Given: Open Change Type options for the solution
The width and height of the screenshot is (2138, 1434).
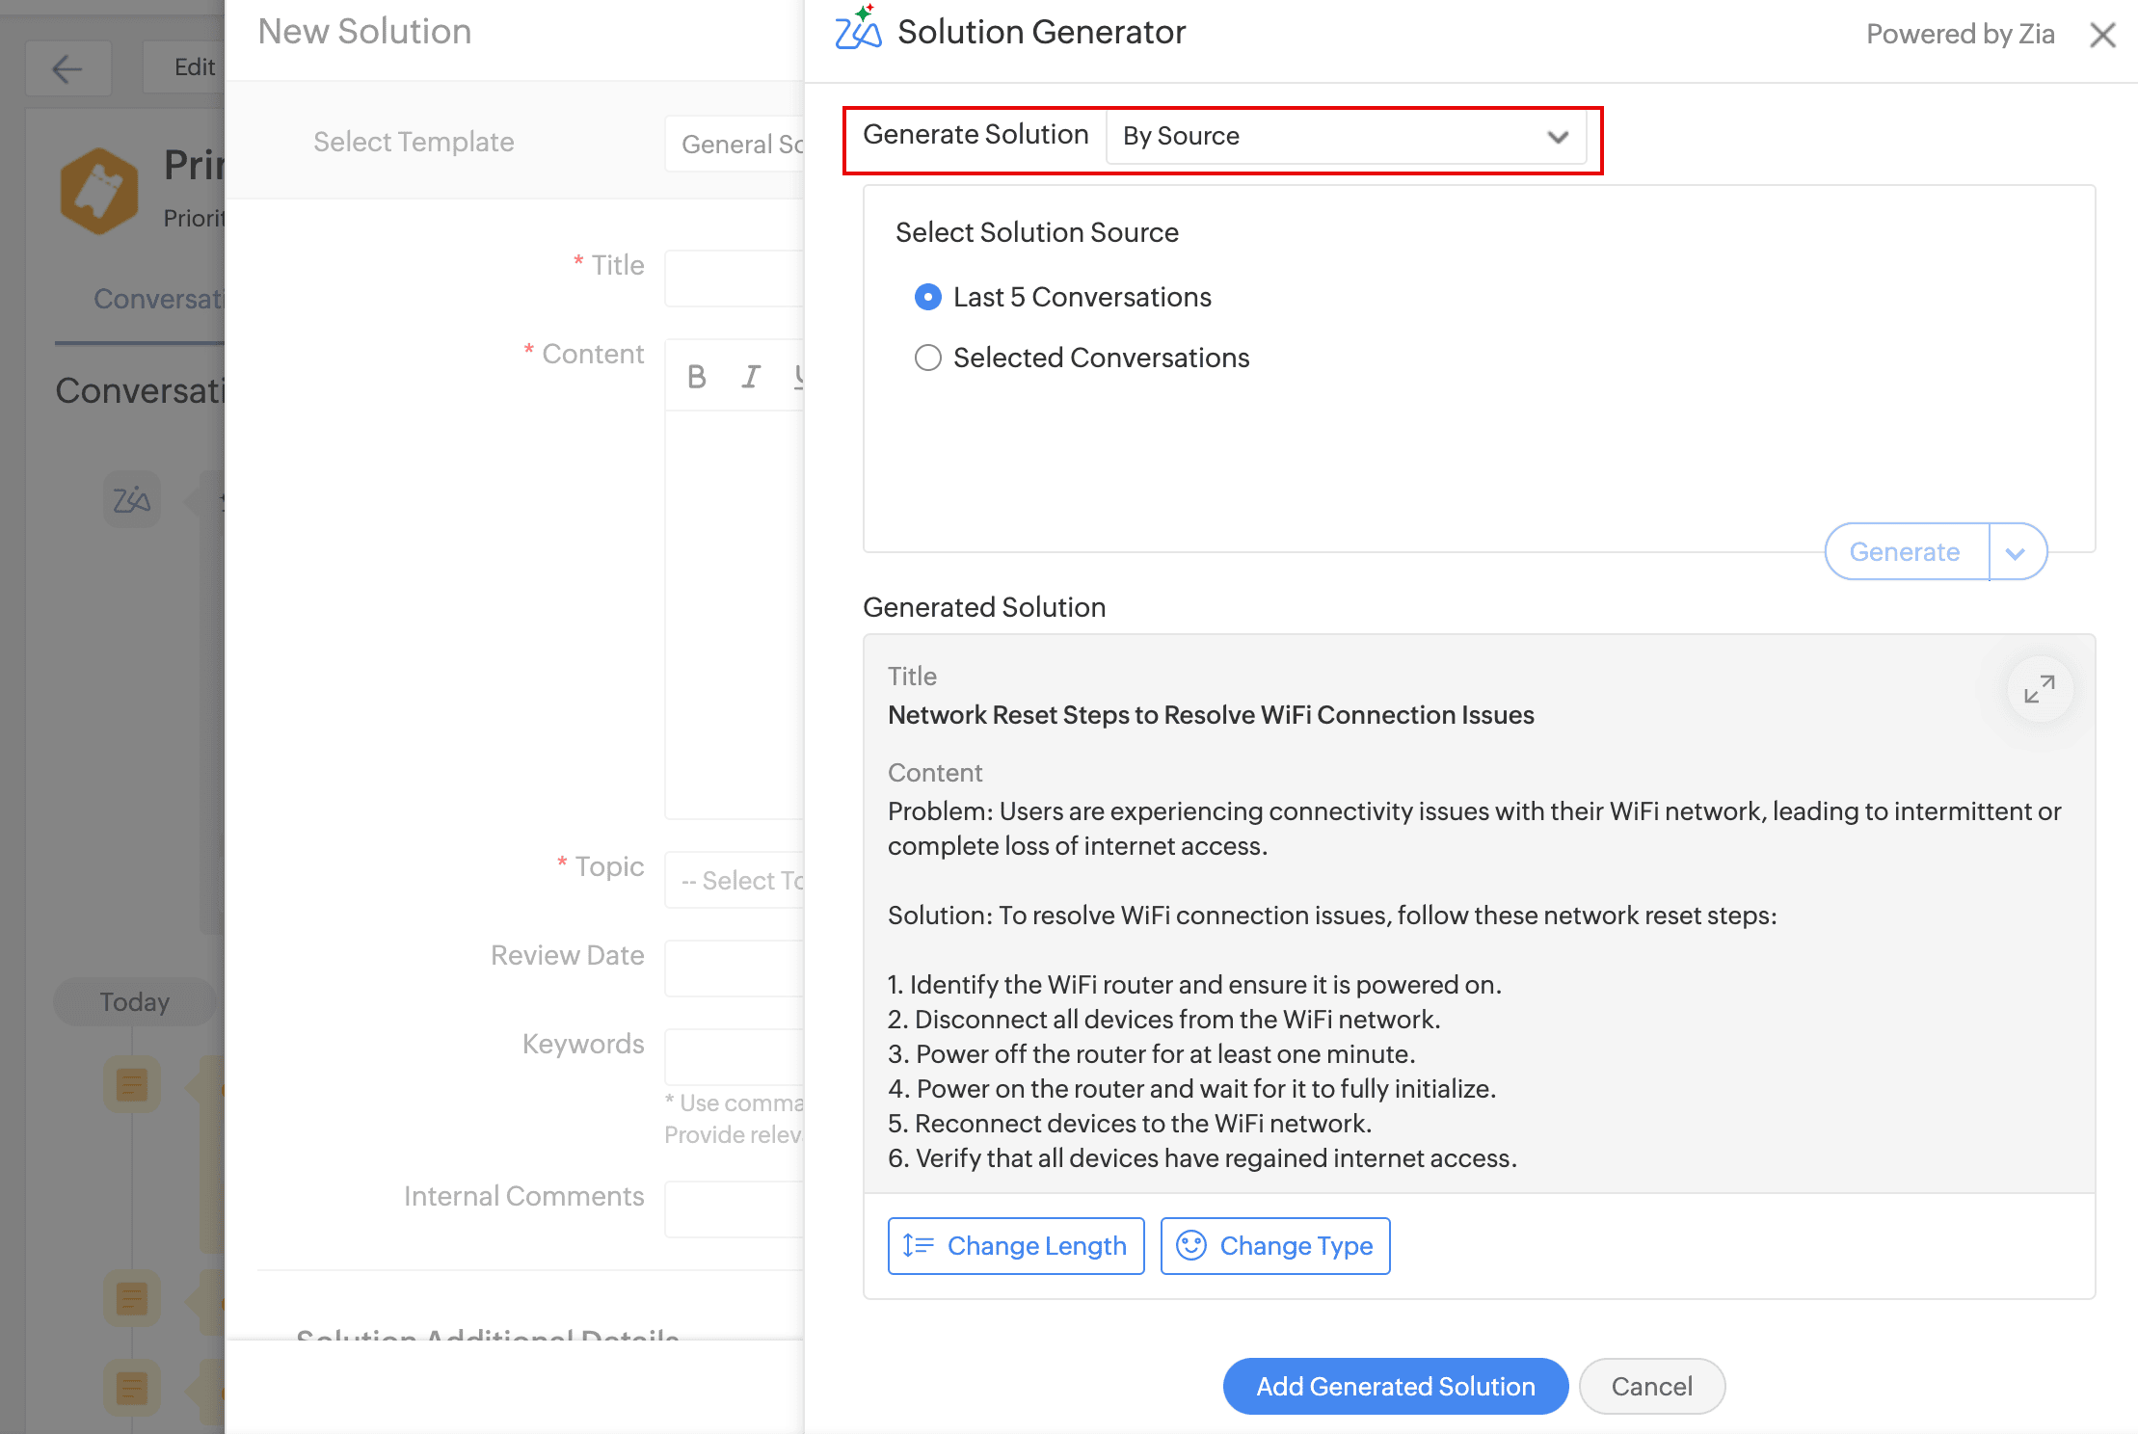Looking at the screenshot, I should (1274, 1245).
